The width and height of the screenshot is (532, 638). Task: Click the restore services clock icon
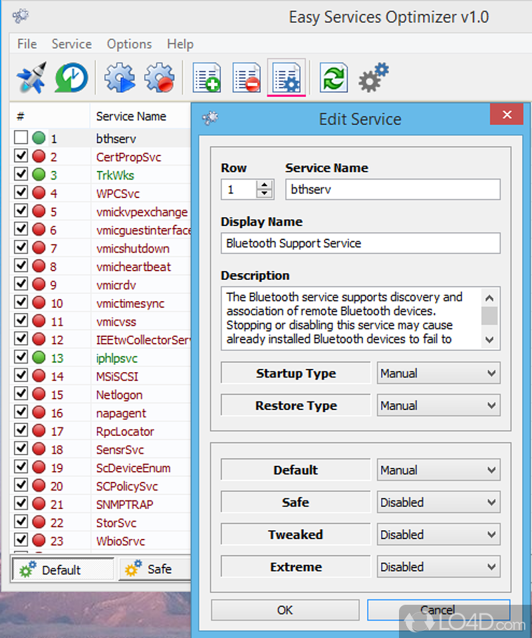(69, 78)
